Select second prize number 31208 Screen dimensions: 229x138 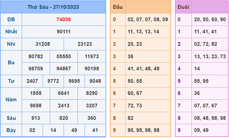tap(43, 44)
